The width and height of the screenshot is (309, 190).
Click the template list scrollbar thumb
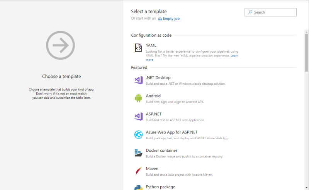click(x=306, y=53)
